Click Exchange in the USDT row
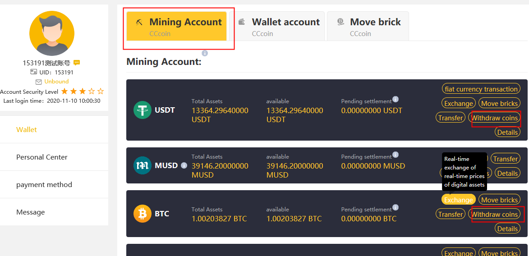The image size is (529, 256). [459, 104]
